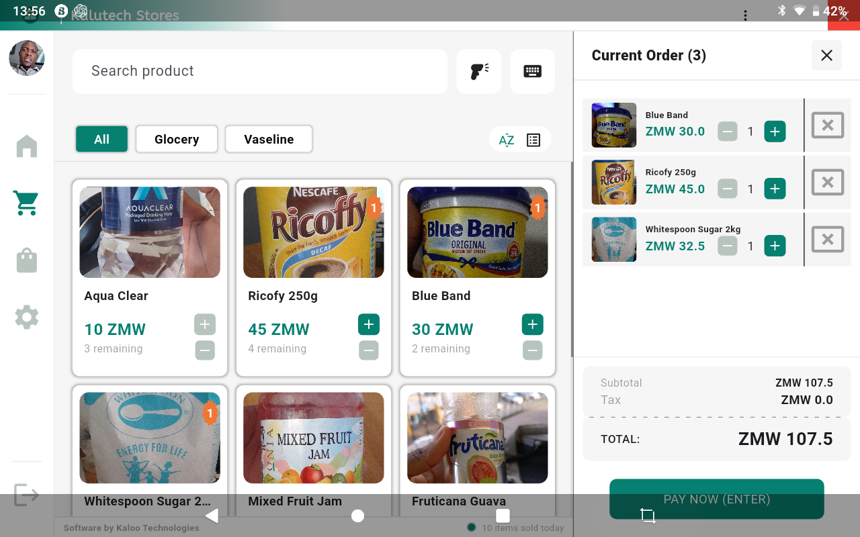Decrease Blue Band quantity in order
860x537 pixels.
728,132
